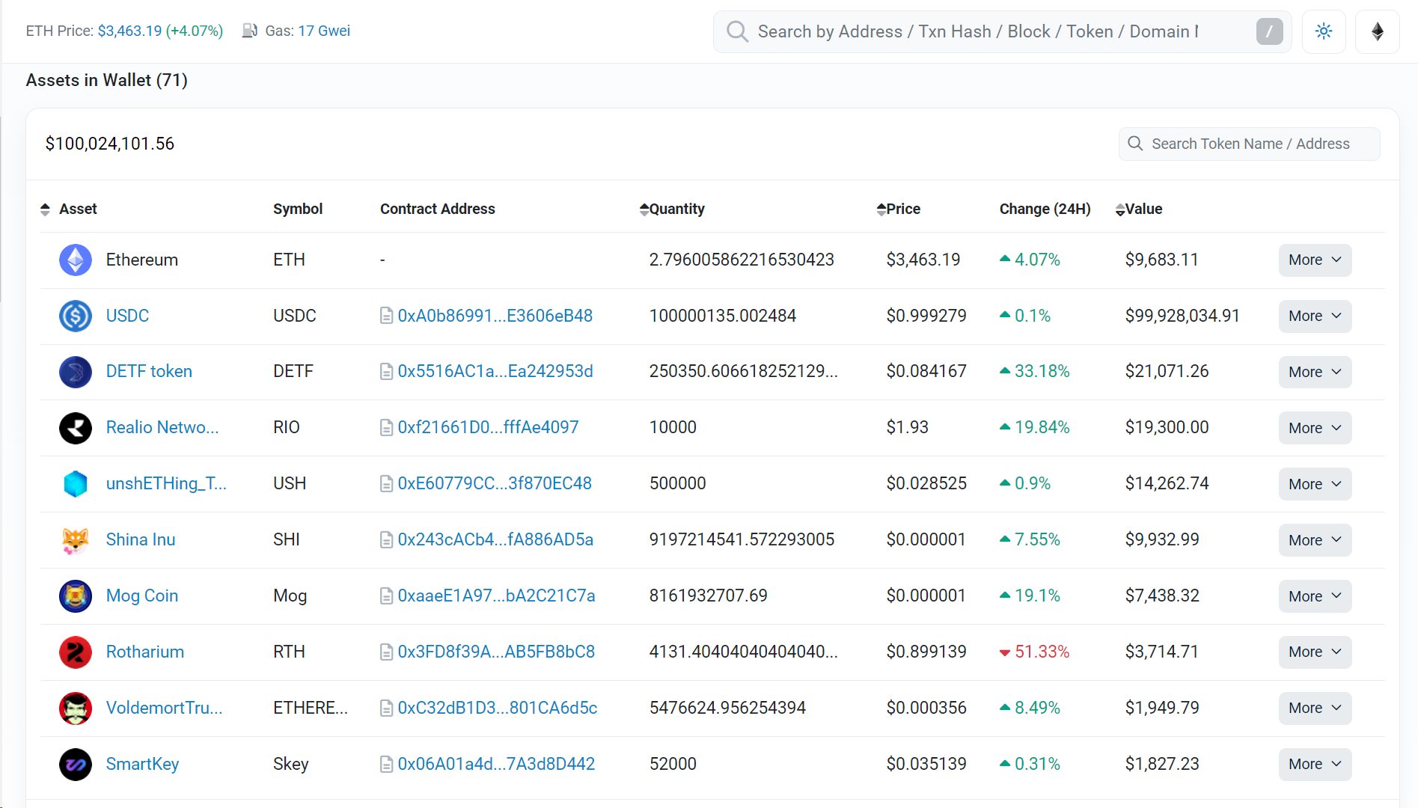Expand the More dropdown for USDC

(x=1315, y=316)
